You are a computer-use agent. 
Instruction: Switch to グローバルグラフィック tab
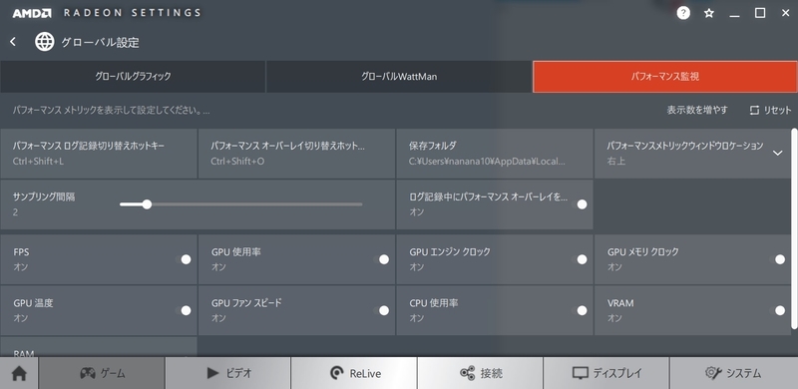point(133,77)
